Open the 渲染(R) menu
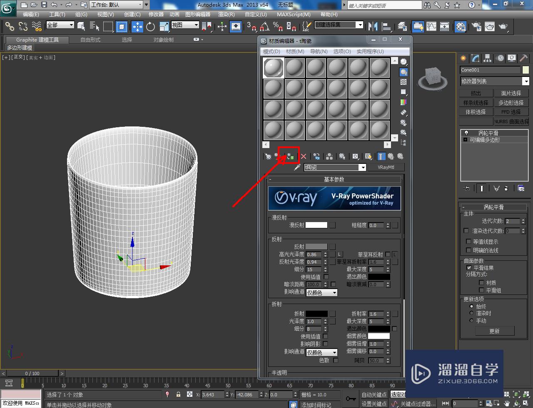The image size is (533, 408). (x=226, y=14)
